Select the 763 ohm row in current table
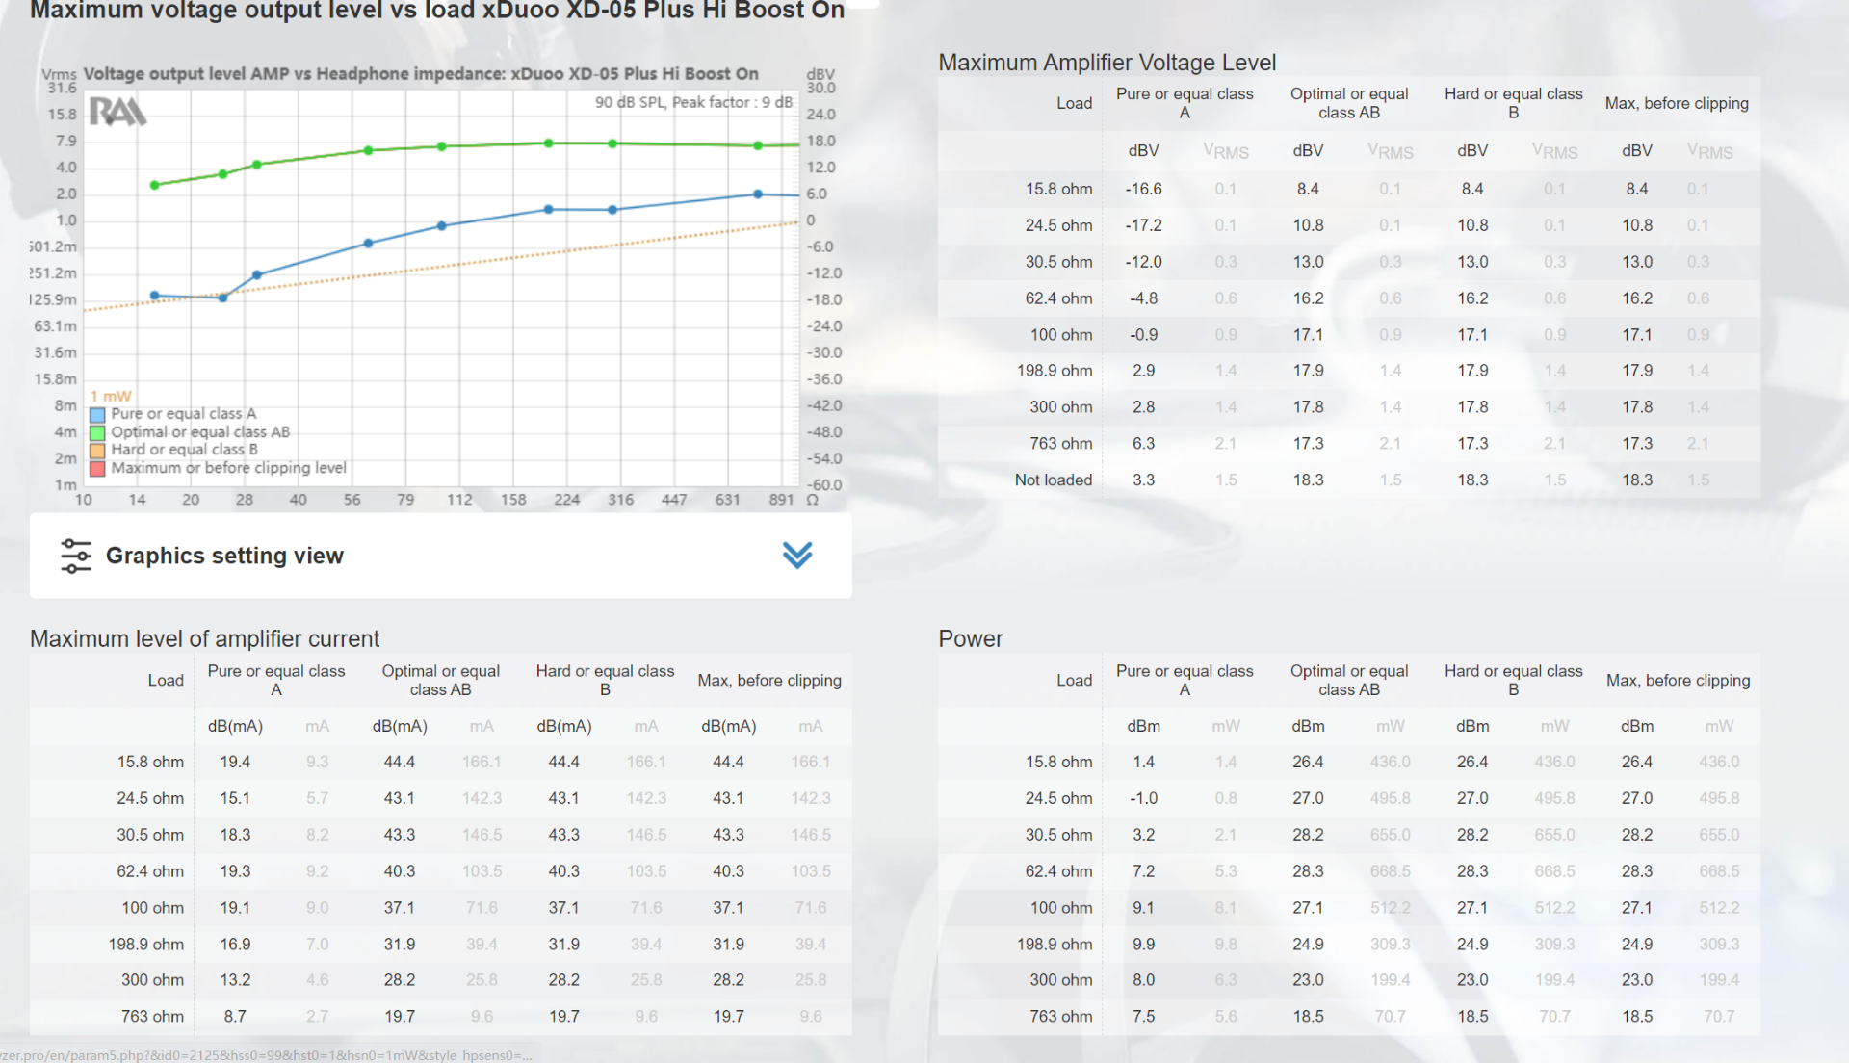 [440, 1016]
